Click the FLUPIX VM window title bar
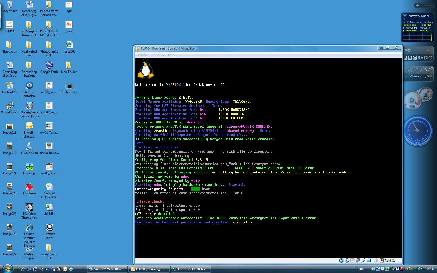This screenshot has height=273, width=437. pos(256,48)
